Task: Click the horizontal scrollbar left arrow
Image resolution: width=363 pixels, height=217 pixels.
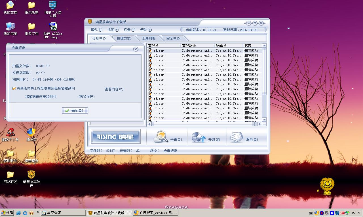Action: click(x=149, y=124)
